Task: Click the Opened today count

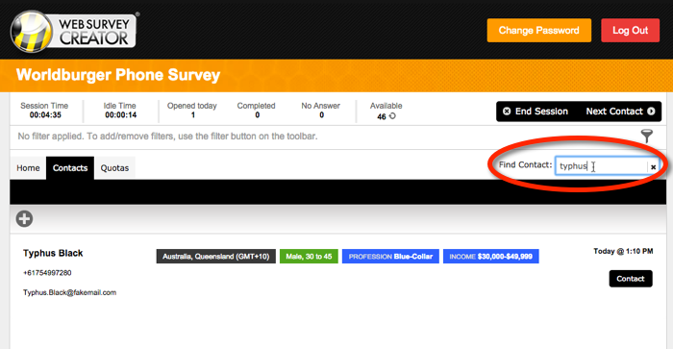Action: [192, 115]
